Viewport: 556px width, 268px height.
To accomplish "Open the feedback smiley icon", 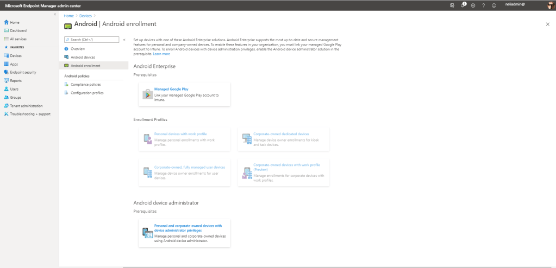I will pyautogui.click(x=493, y=5).
